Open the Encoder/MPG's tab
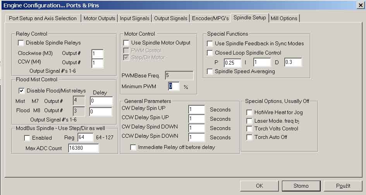This screenshot has height=195, width=366. coord(211,18)
